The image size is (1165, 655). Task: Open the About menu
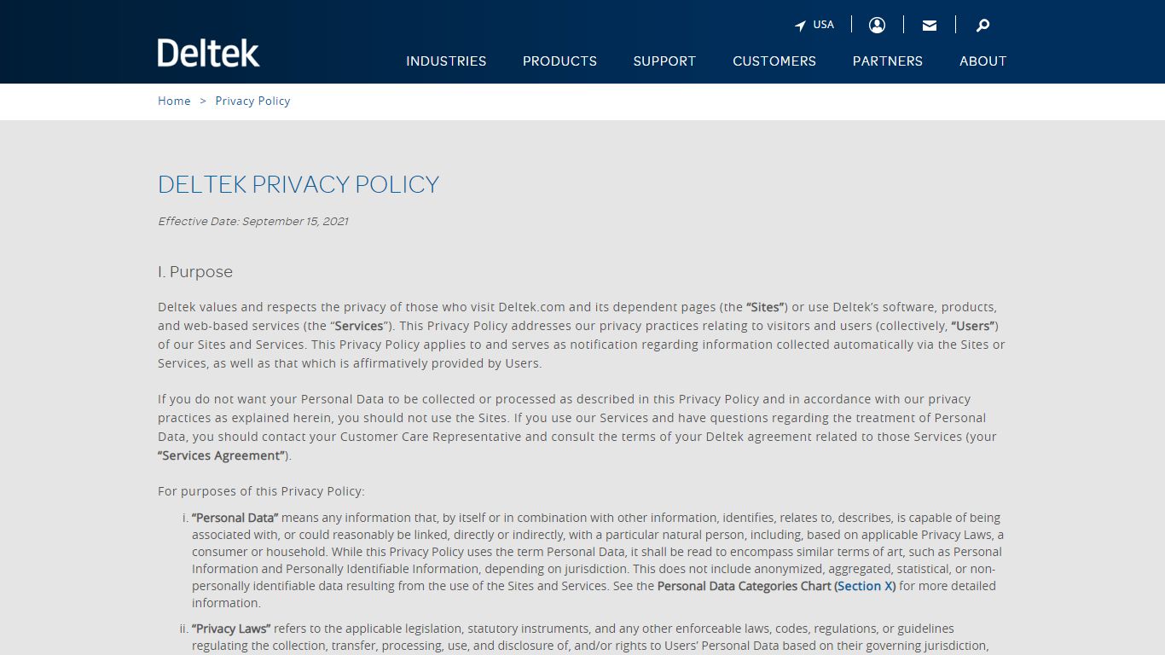pyautogui.click(x=982, y=61)
